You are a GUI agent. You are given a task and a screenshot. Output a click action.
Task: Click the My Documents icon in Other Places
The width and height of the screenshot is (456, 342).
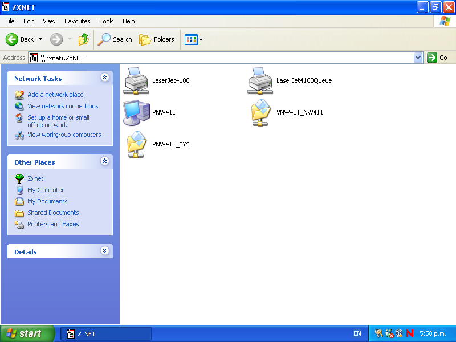click(19, 201)
